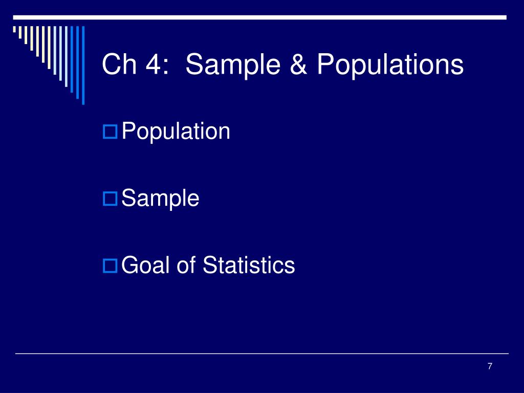Click the word Populations in the title

(390, 64)
